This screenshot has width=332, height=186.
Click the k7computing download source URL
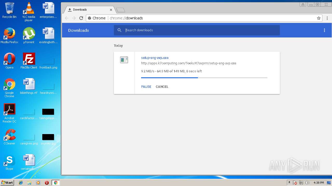(x=189, y=63)
